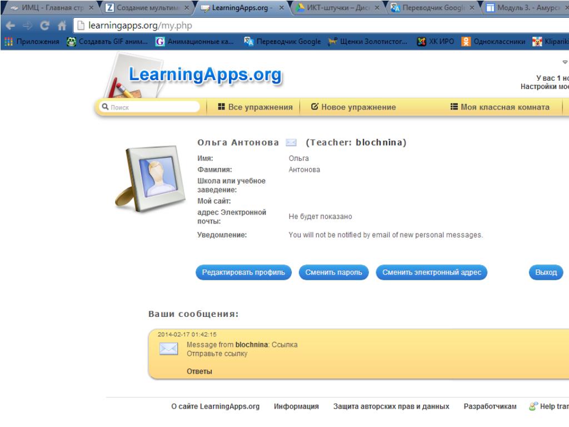Open О сайте LearningApps.org footer link

click(x=216, y=406)
